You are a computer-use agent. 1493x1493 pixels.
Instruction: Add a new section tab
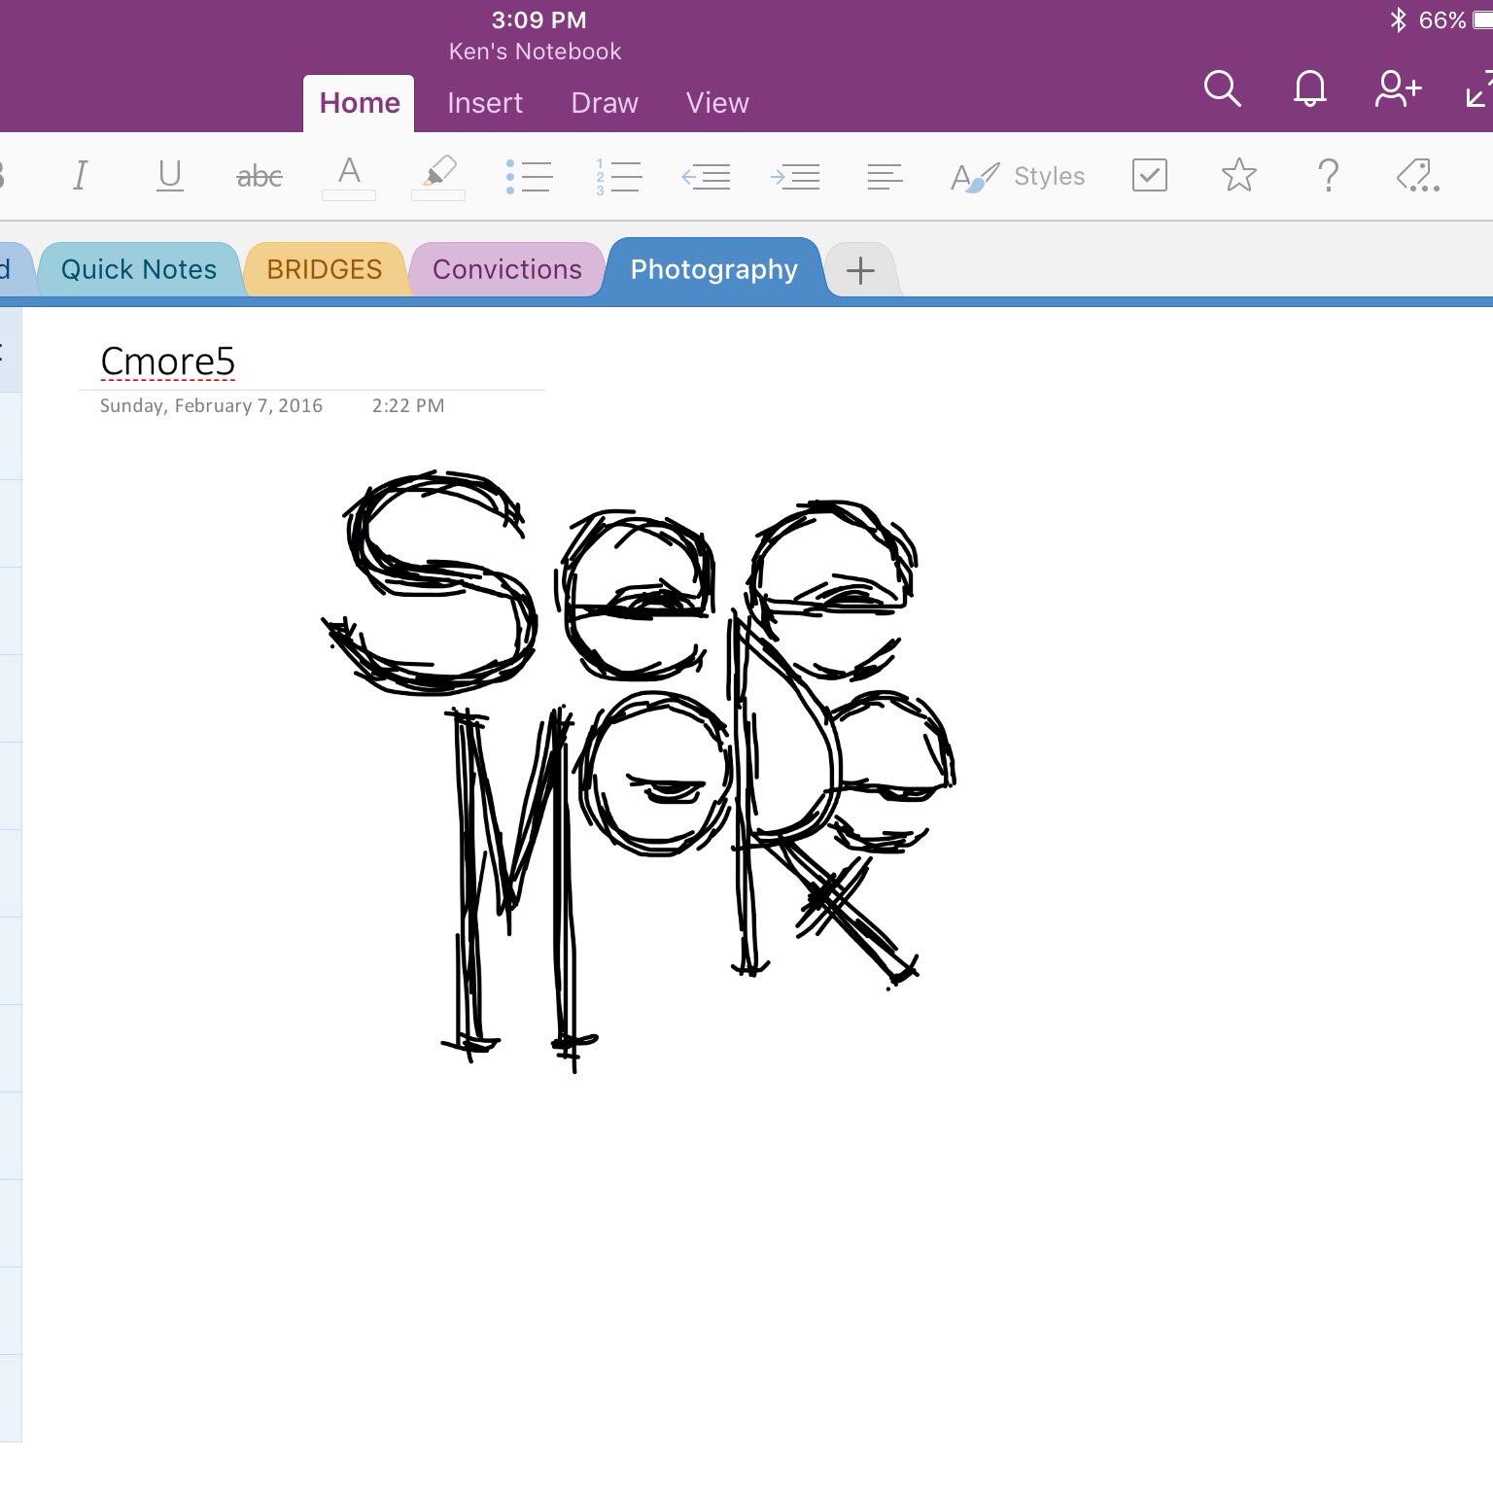point(860,270)
